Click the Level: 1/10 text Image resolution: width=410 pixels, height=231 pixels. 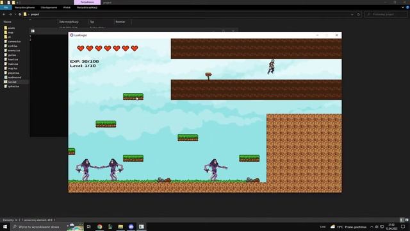83,65
